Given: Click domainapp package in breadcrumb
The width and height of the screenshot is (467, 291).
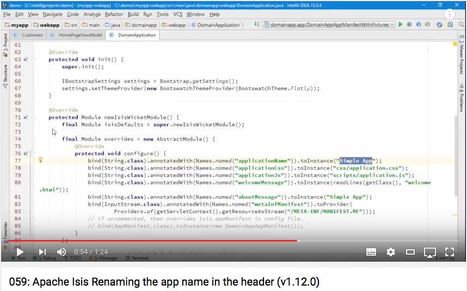Looking at the screenshot, I should [x=141, y=25].
